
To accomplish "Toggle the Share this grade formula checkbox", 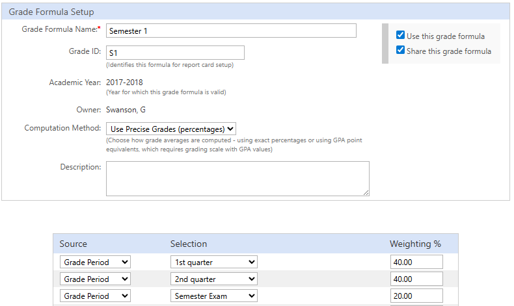I will (x=400, y=50).
